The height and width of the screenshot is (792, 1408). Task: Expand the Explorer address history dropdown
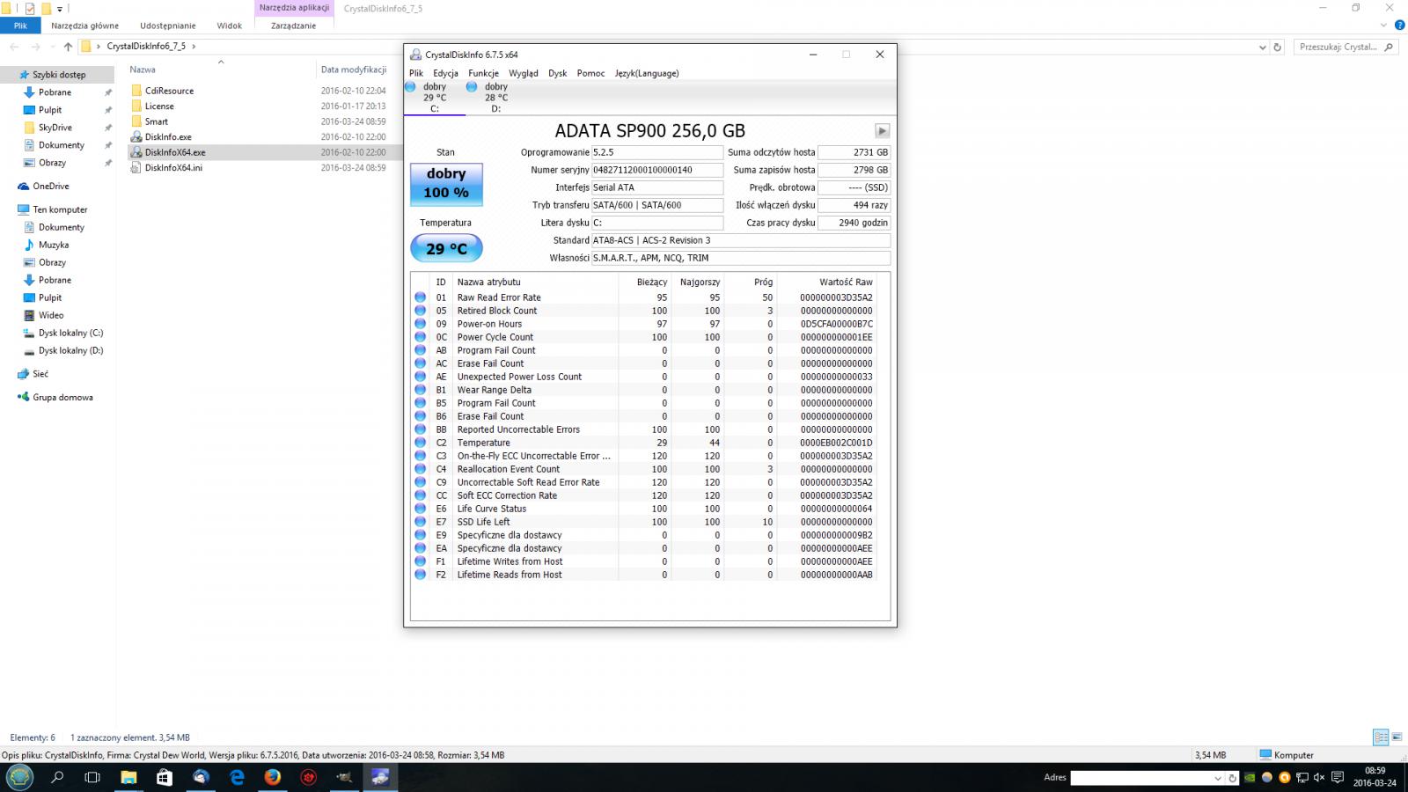click(x=1263, y=47)
